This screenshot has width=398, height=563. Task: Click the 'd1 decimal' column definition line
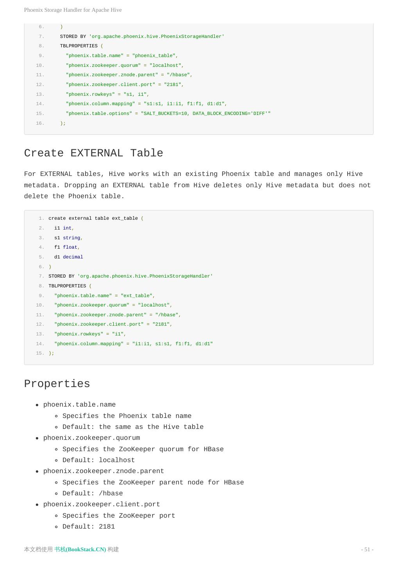[68, 257]
